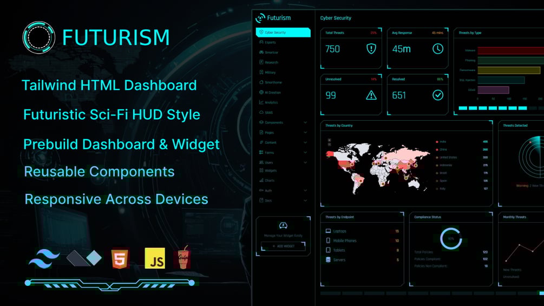This screenshot has height=306, width=544.
Task: Click the widget manager icon above Add Widget
Action: (283, 225)
